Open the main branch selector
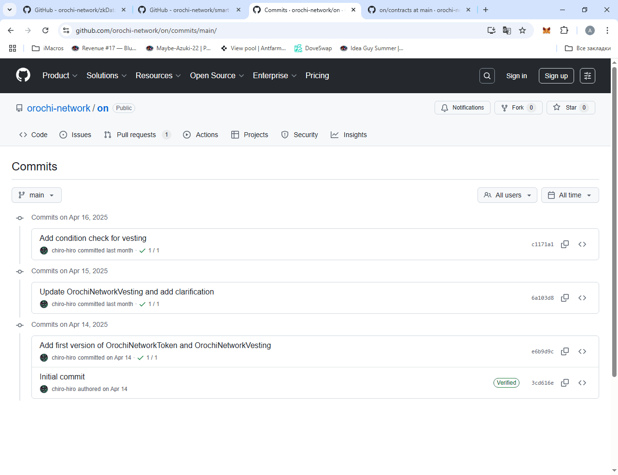The height and width of the screenshot is (475, 618). [x=37, y=195]
